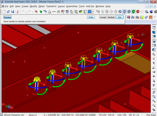Click the BOM icon
Screen dimensions: 157x116
[x=151, y=17]
